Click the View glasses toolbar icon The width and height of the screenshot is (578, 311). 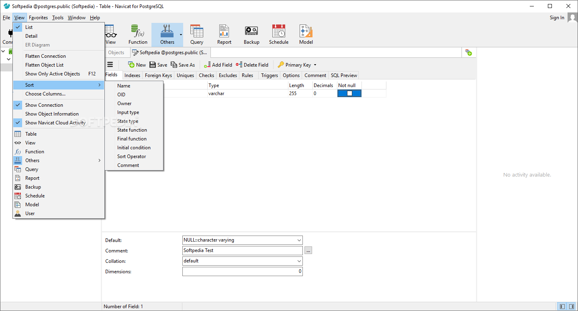pos(110,35)
